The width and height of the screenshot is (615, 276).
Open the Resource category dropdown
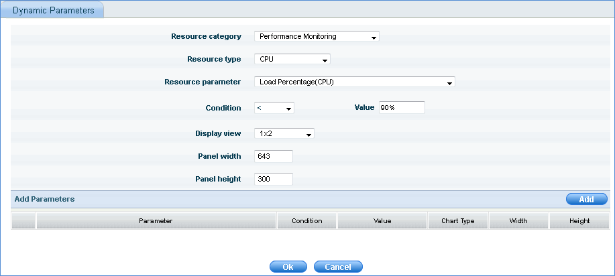coord(317,37)
